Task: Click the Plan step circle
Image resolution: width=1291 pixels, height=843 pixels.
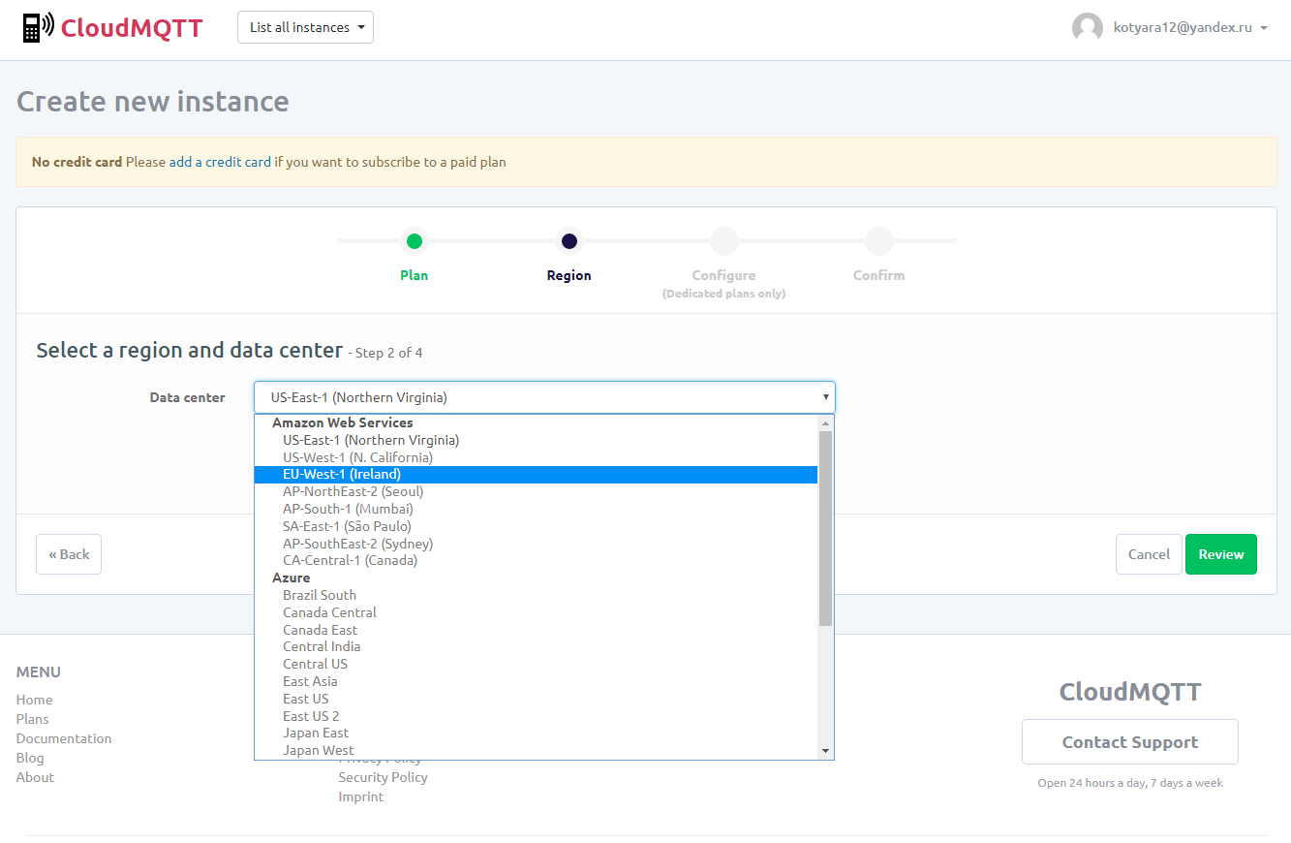Action: [x=414, y=241]
